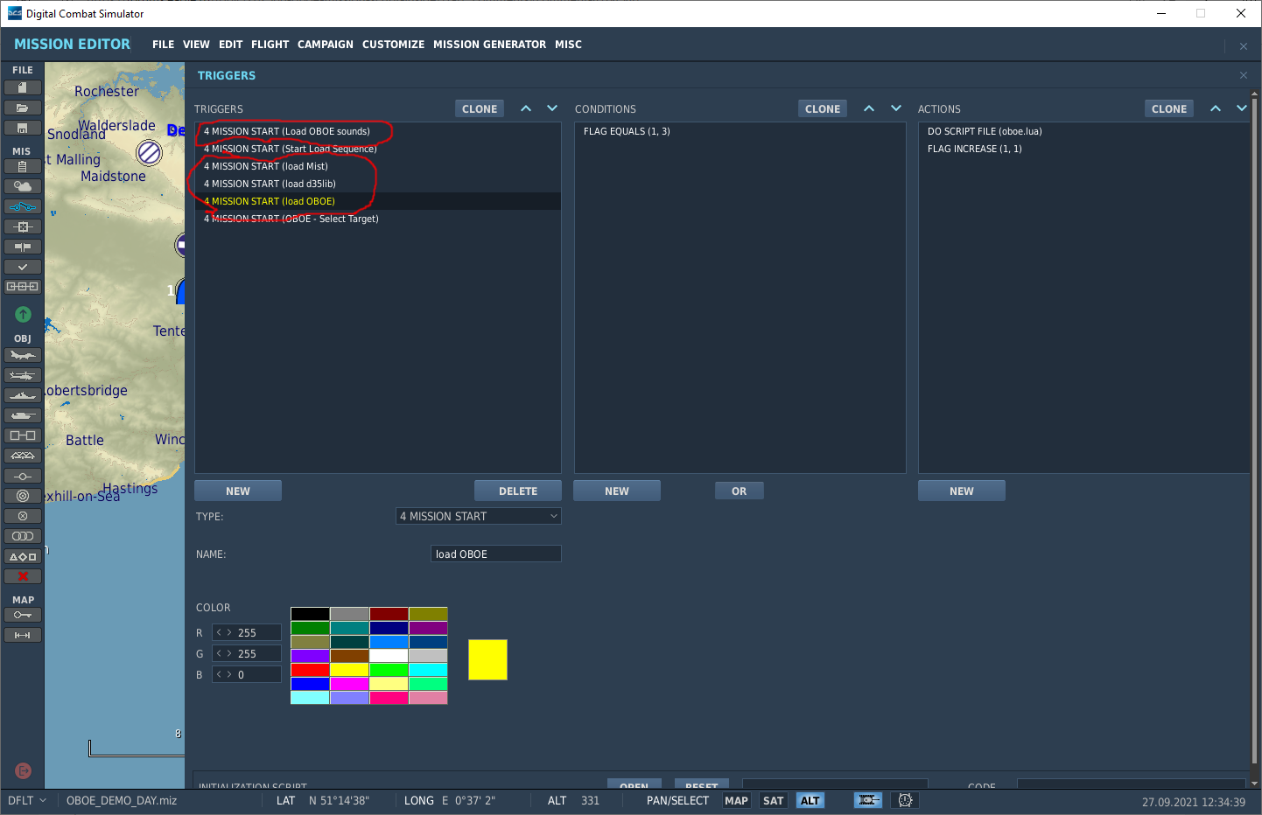
Task: Click the check mark icon in MIS
Action: click(x=23, y=267)
